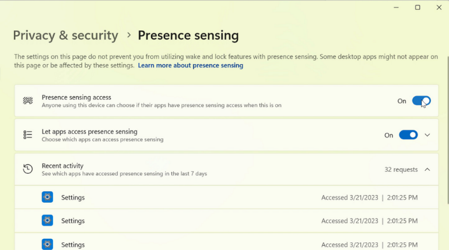This screenshot has height=250, width=449.
Task: Click the presence sensing access icon
Action: 27,101
